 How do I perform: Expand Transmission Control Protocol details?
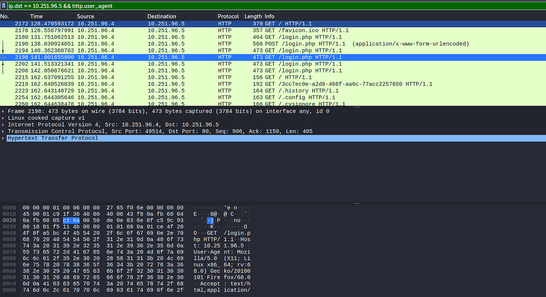pyautogui.click(x=3, y=131)
